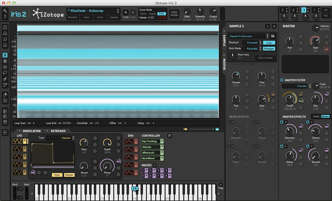This screenshot has height=201, width=332.
Task: Select the Eraser tool
Action: click(5, 94)
